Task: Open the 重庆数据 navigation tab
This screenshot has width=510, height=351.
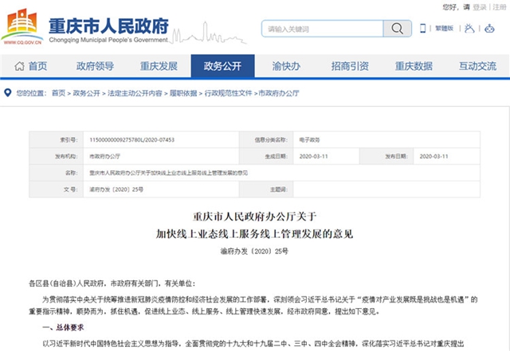Action: click(414, 66)
